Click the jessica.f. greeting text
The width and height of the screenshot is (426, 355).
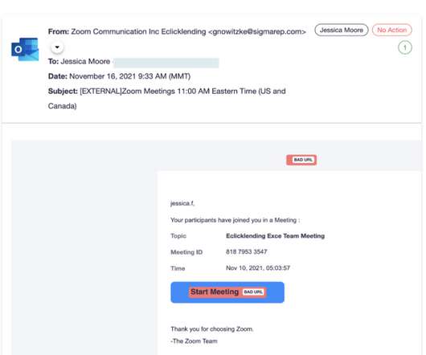(182, 203)
